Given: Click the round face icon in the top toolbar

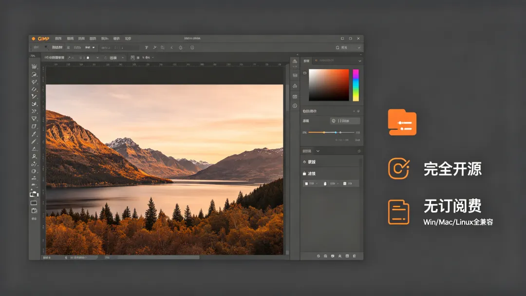Looking at the screenshot, I should (x=192, y=48).
